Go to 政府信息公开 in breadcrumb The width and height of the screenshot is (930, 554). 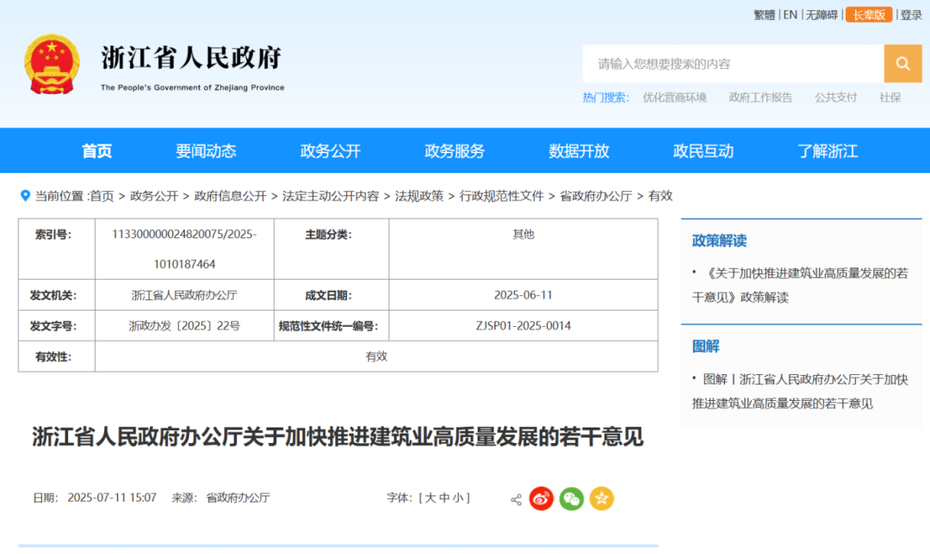(230, 196)
